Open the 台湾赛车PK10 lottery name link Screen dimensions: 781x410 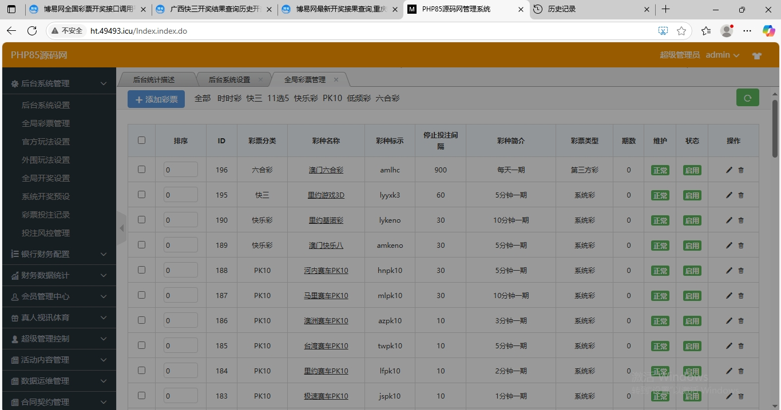[x=326, y=346]
